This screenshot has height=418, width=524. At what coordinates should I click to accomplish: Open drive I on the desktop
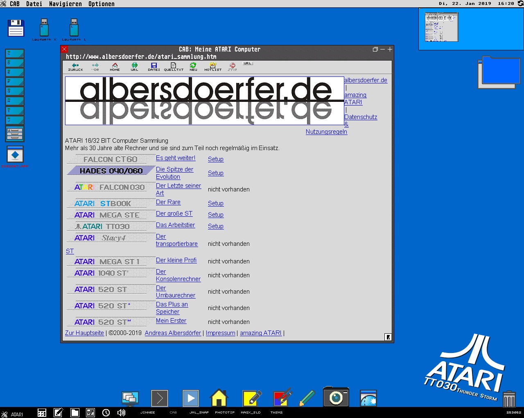15,111
